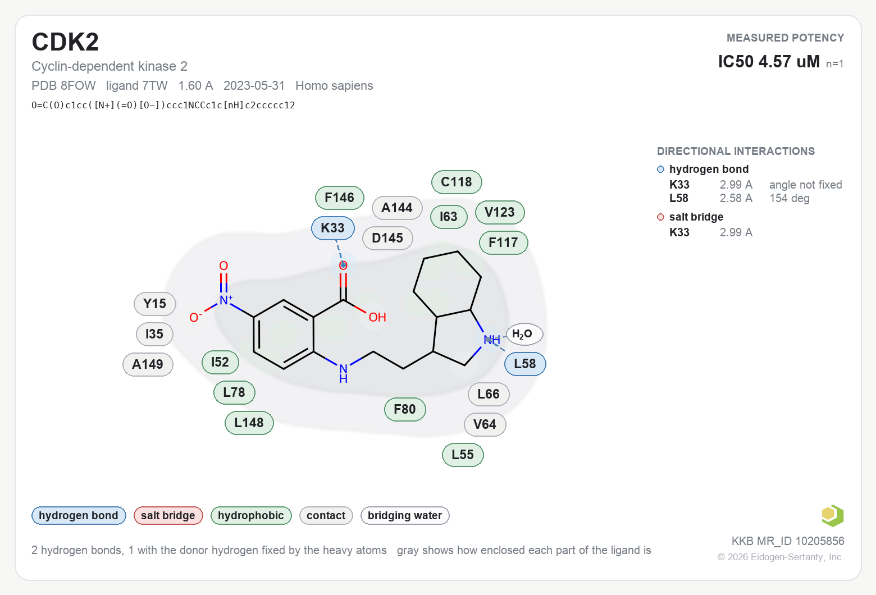Viewport: 876px width, 595px height.
Task: Select the Cyclin-dependent kinase 2 subtitle
Action: coord(109,66)
